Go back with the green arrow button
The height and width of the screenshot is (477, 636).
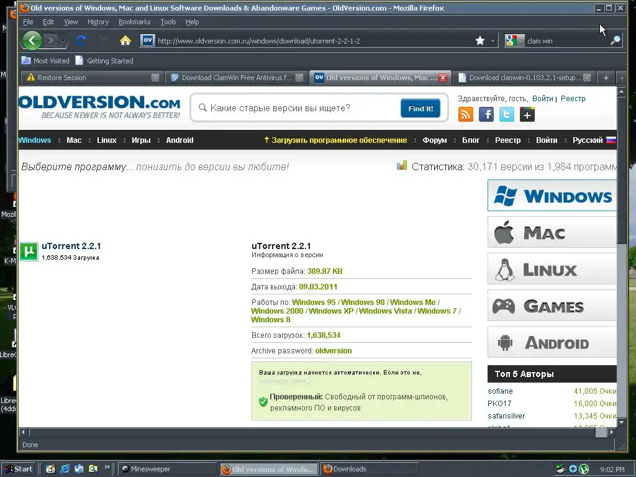[32, 40]
